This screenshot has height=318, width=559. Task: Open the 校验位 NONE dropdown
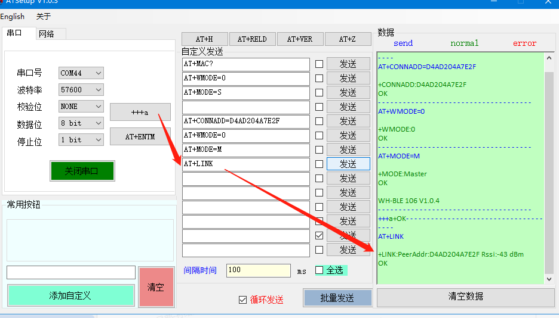coord(81,107)
